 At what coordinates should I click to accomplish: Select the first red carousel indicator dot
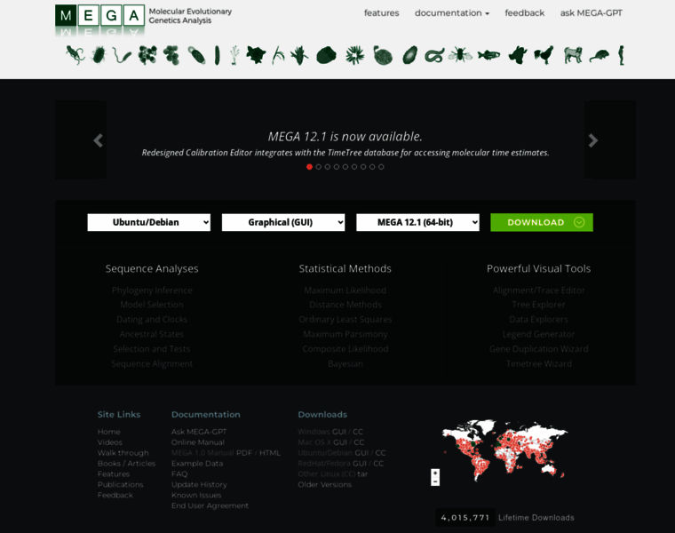click(x=309, y=167)
